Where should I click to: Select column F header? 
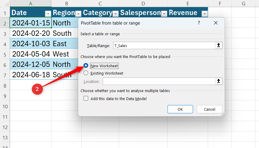pos(220,4)
